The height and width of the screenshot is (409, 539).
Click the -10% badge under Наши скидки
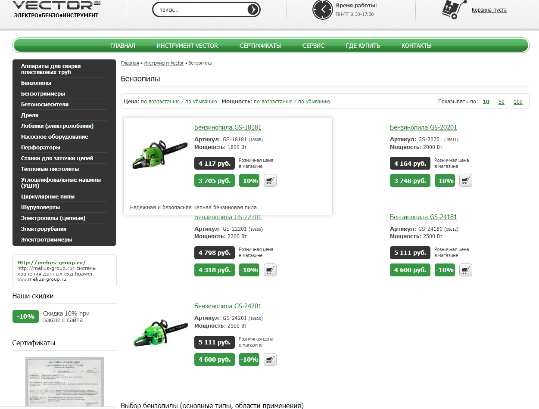26,316
